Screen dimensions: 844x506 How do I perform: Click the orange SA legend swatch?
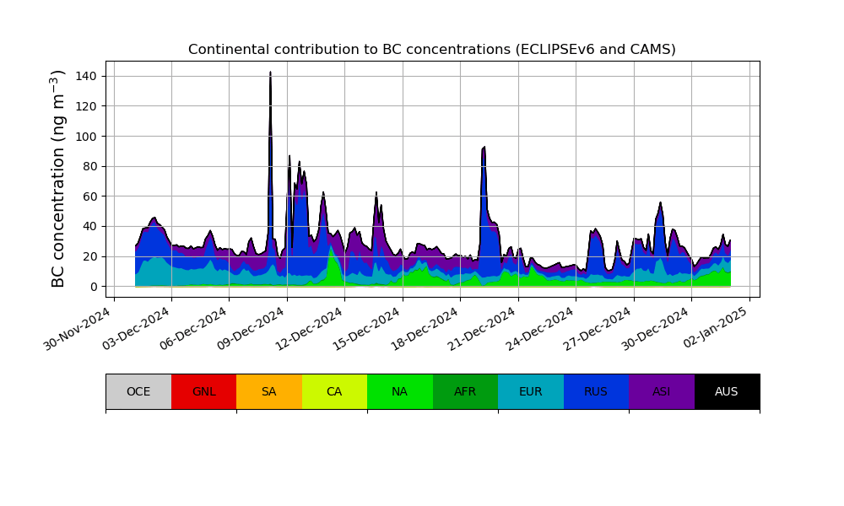268,391
